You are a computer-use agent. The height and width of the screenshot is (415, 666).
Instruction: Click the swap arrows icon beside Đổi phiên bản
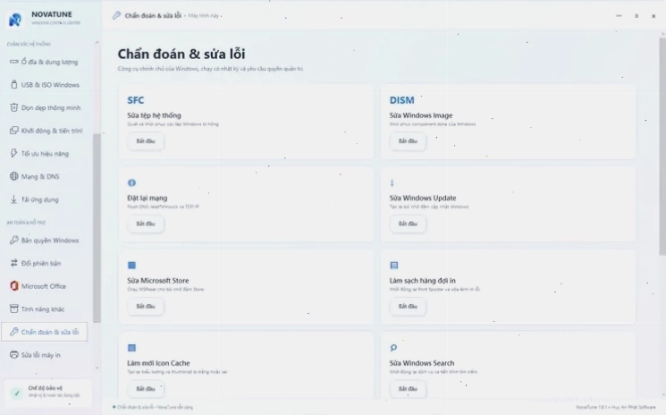pos(14,263)
